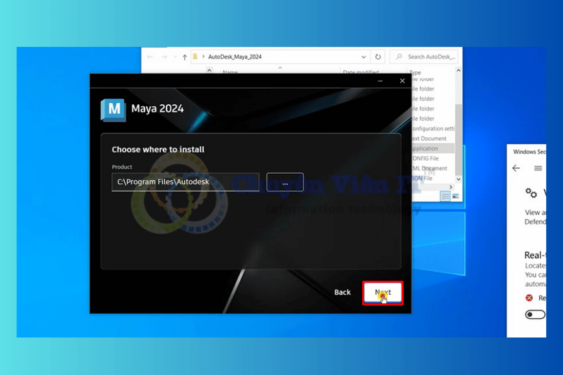Open the Windows Security hamburger menu
Image resolution: width=563 pixels, height=375 pixels.
[537, 168]
